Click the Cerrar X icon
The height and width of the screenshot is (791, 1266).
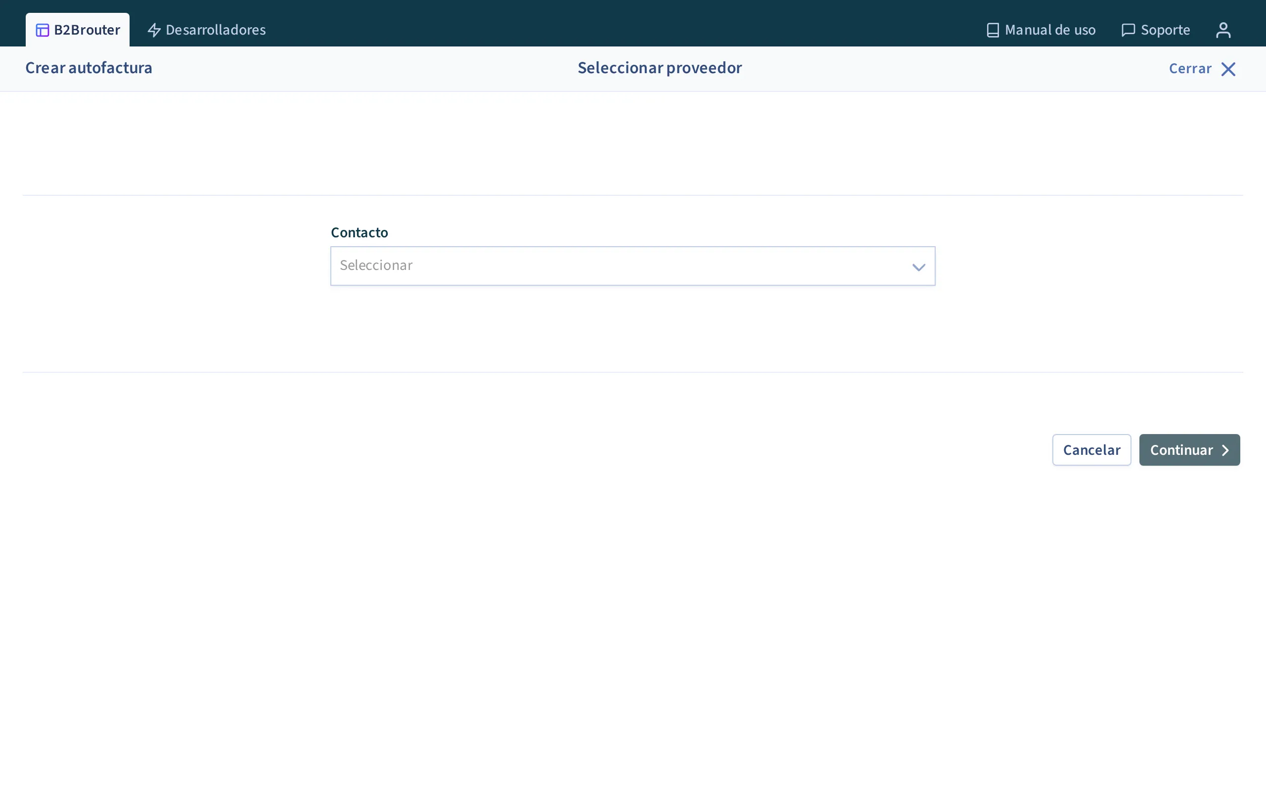coord(1228,69)
